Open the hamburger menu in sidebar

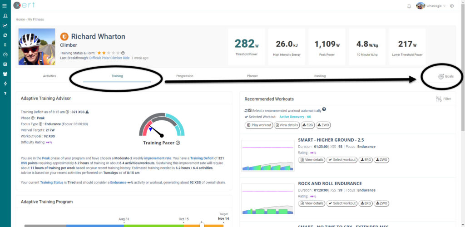click(5, 5)
